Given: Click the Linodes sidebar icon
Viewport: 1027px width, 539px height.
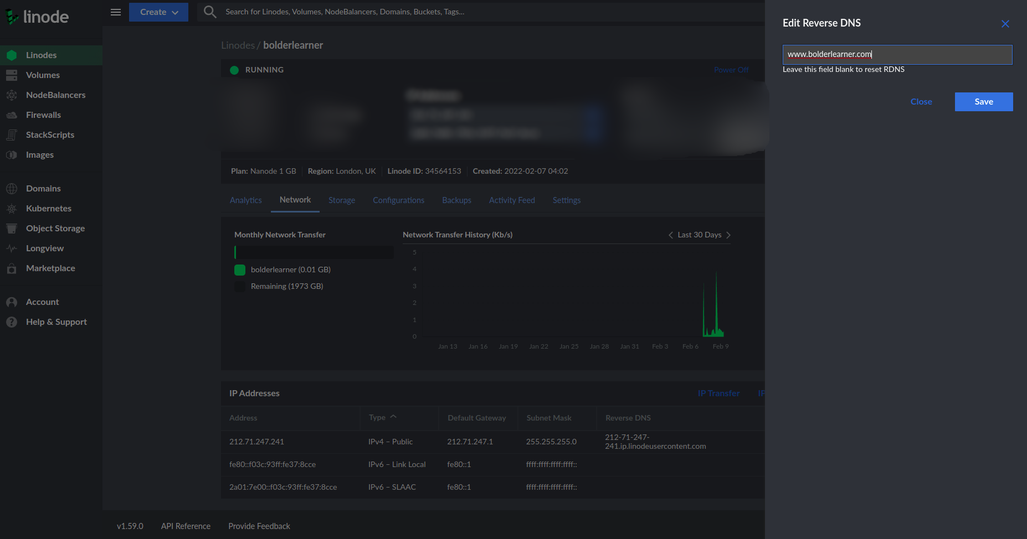Looking at the screenshot, I should 12,55.
